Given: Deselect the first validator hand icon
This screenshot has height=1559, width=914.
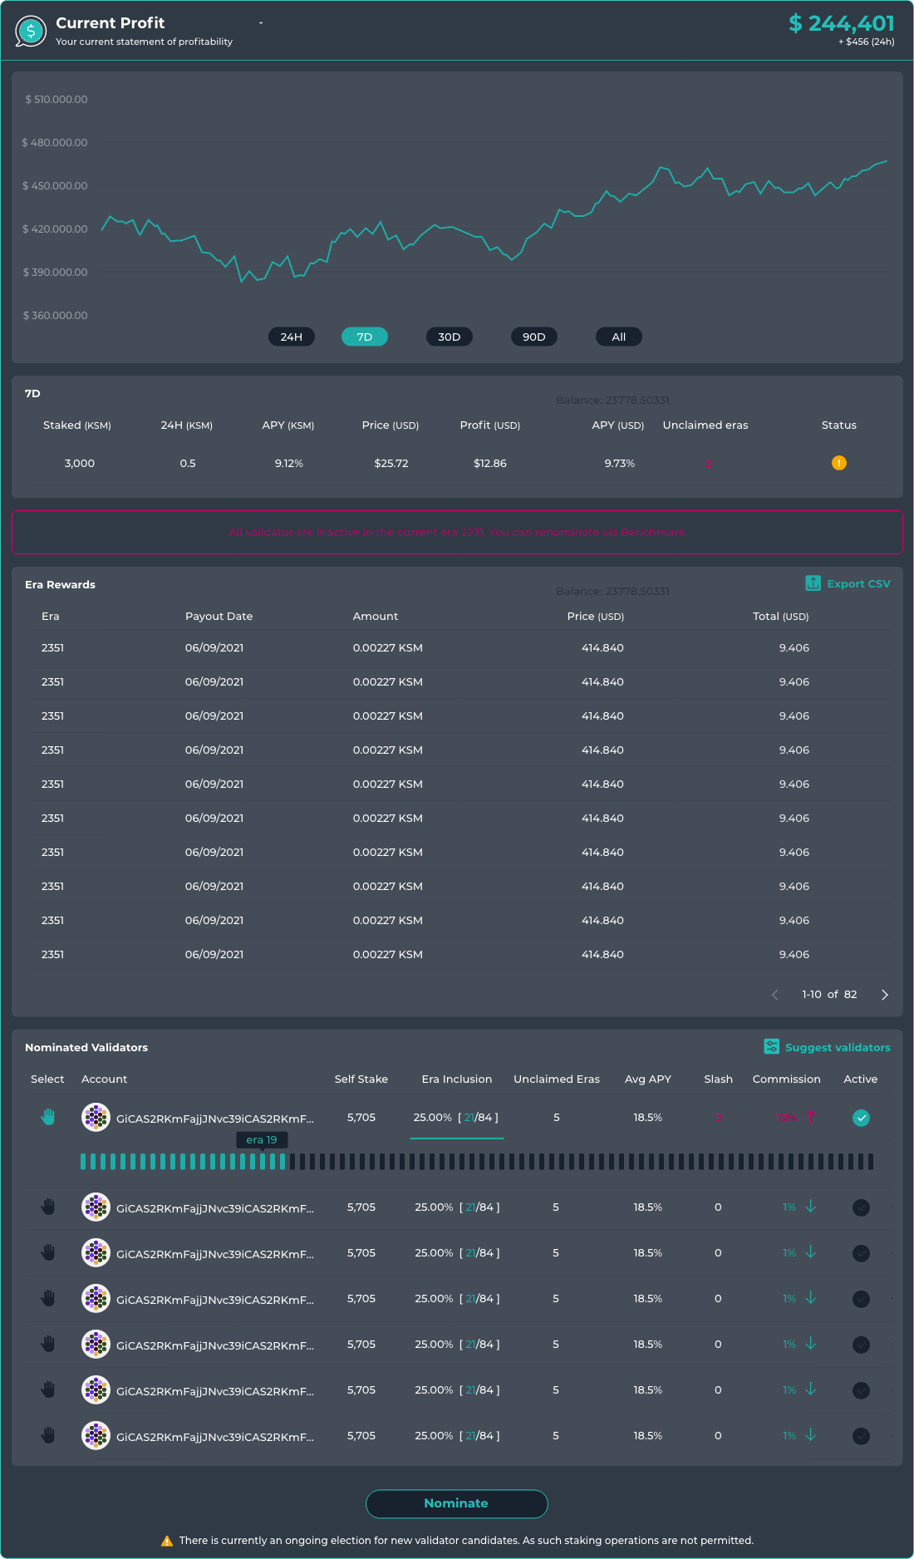Looking at the screenshot, I should (x=48, y=1118).
